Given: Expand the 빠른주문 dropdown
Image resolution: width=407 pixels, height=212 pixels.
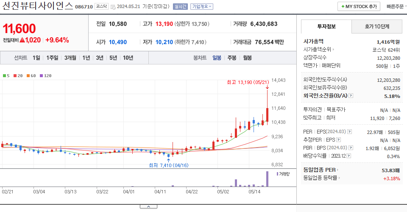Looking at the screenshot, I should (396, 6).
